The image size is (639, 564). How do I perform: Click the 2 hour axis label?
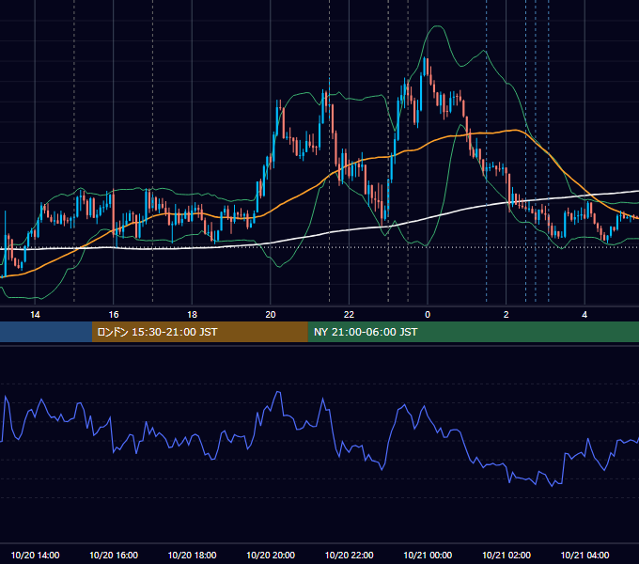click(x=507, y=315)
